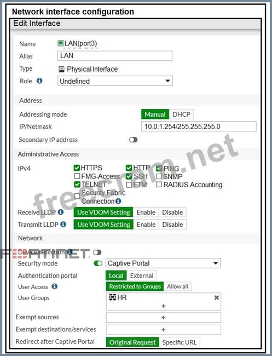Choose Allow all for User Access

[177, 286]
